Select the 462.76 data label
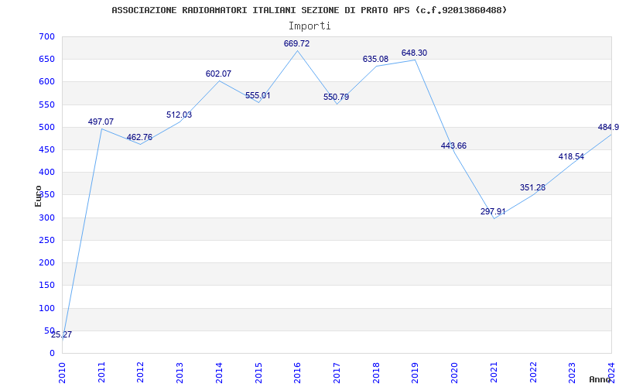Screen dimensions: 619x387 pyautogui.click(x=139, y=138)
